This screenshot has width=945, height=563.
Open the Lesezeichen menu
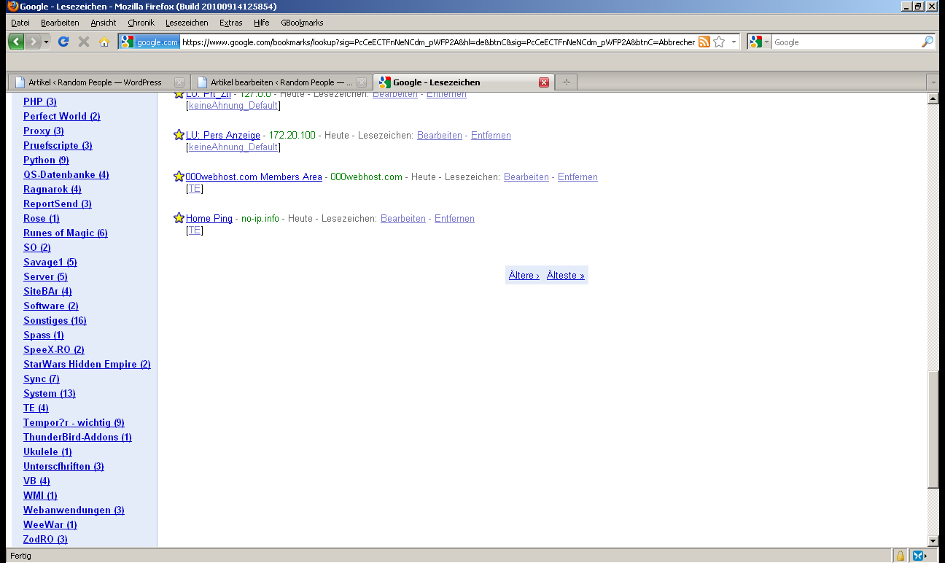(187, 23)
